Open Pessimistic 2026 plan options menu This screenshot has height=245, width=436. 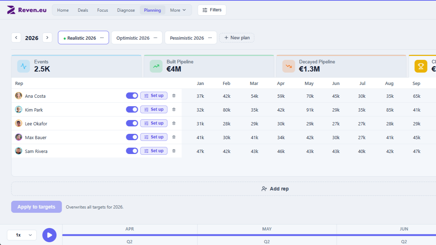[210, 38]
